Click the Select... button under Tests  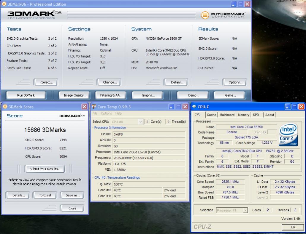(x=46, y=82)
